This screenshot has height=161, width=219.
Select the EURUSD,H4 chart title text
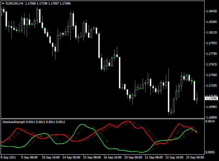tap(14, 4)
